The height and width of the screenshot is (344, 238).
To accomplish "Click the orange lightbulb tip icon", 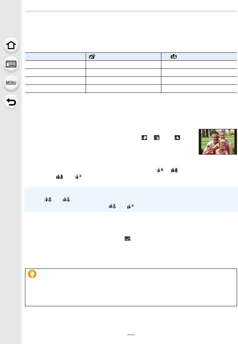I will (x=32, y=274).
